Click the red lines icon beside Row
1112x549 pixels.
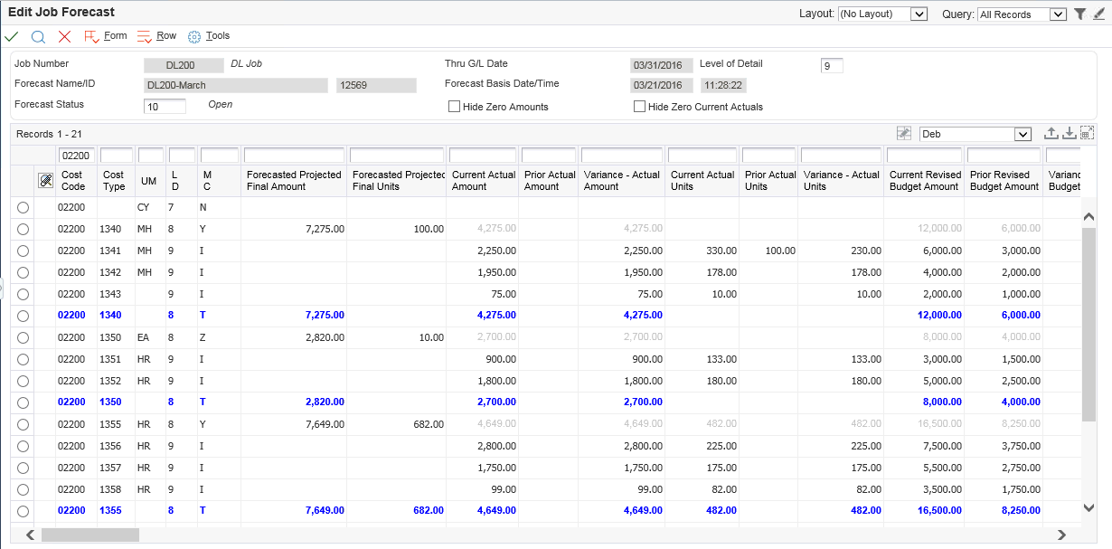click(x=145, y=36)
